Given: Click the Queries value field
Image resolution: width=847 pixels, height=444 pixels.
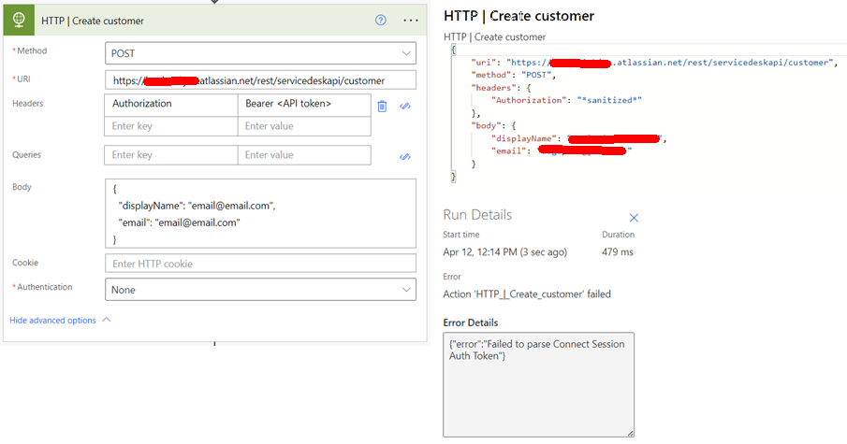Looking at the screenshot, I should point(304,155).
